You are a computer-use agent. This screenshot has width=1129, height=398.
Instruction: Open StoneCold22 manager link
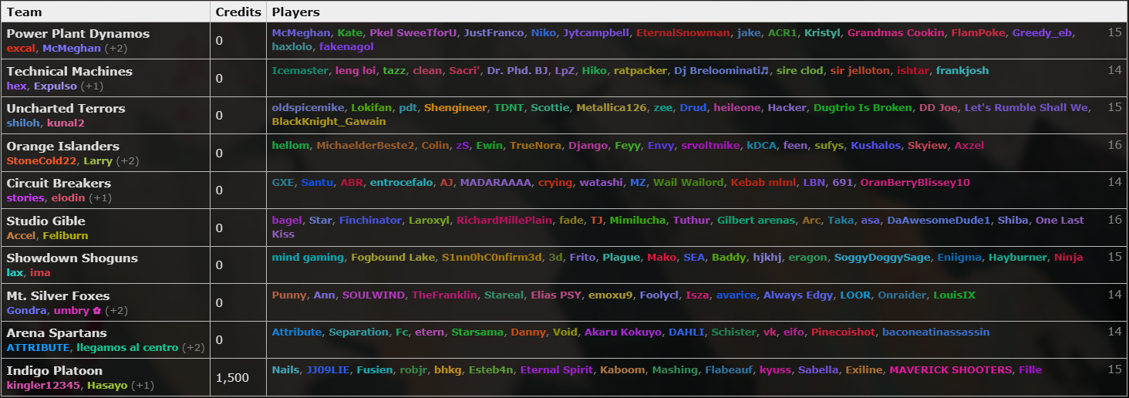click(x=41, y=160)
